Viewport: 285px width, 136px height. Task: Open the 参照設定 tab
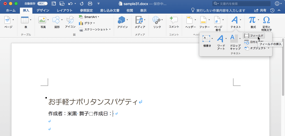[x=86, y=11]
